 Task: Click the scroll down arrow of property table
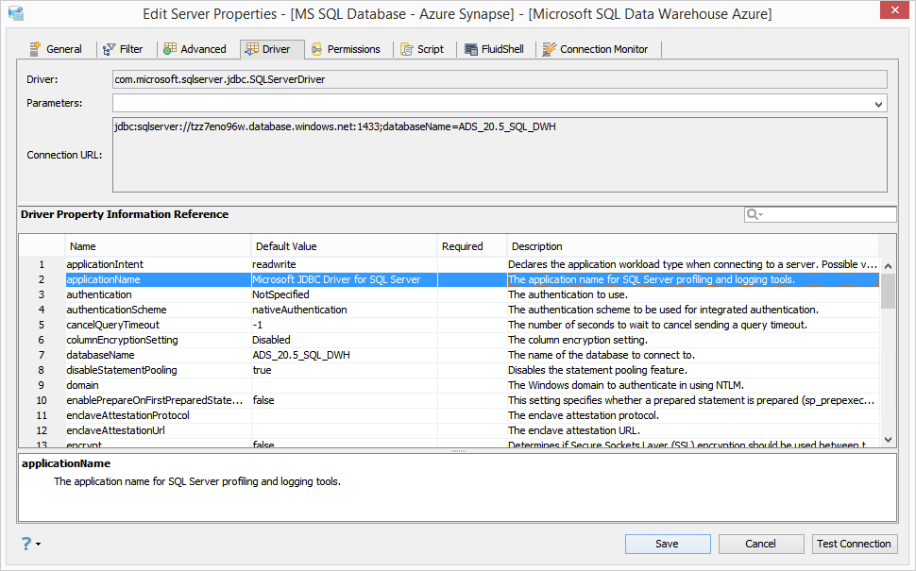tap(888, 440)
